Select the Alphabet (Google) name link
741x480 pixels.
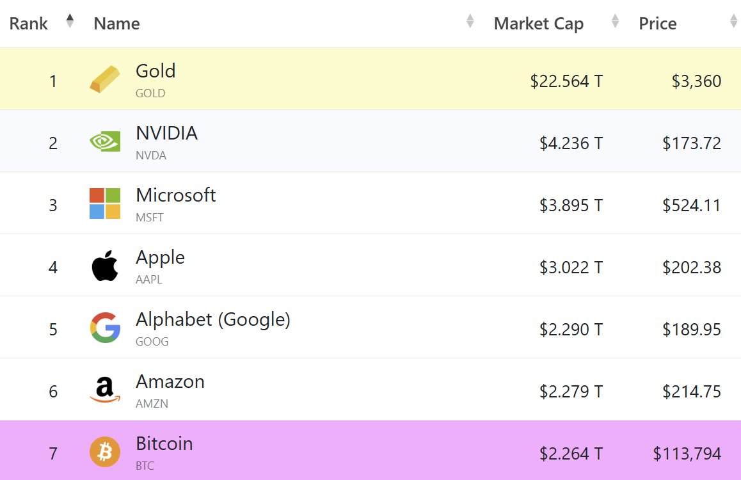212,319
